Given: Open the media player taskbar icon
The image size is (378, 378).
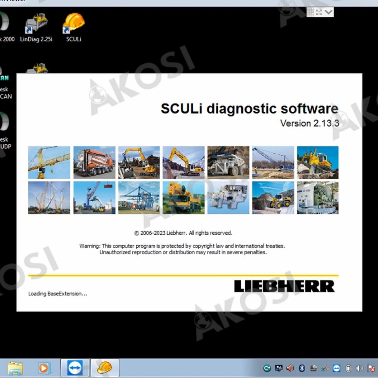Looking at the screenshot, I should coord(44,368).
